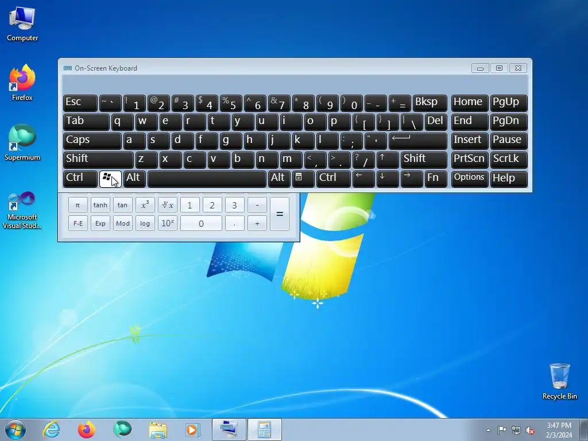Click the Exp button in Calculator

tap(100, 223)
